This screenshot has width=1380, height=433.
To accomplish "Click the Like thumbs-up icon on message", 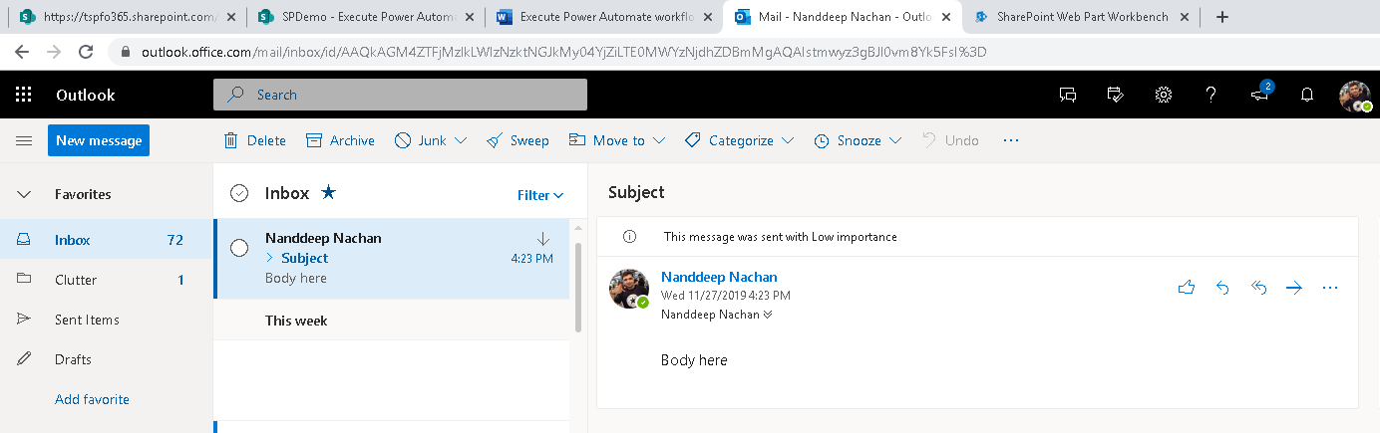I will tap(1186, 288).
